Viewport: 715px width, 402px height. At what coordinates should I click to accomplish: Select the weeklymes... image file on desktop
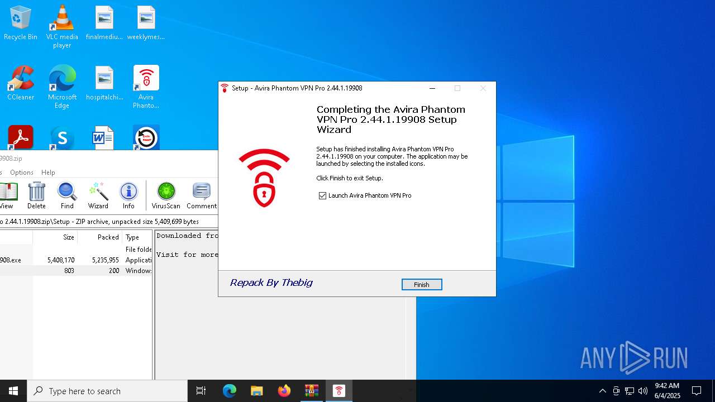coord(146,23)
